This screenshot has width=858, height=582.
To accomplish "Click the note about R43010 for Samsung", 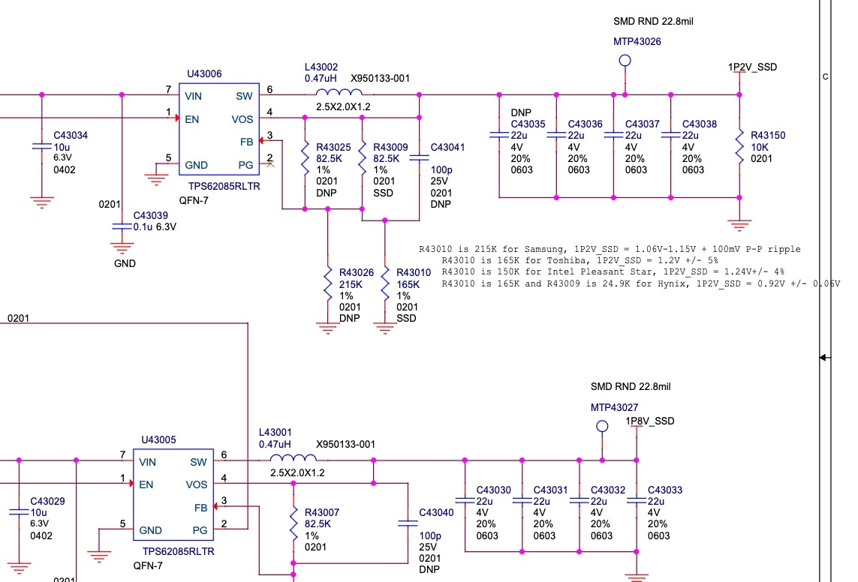I will click(610, 249).
